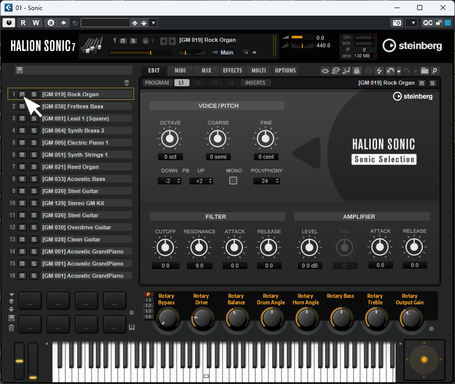Click the trash icon above the slot rack

126,83
